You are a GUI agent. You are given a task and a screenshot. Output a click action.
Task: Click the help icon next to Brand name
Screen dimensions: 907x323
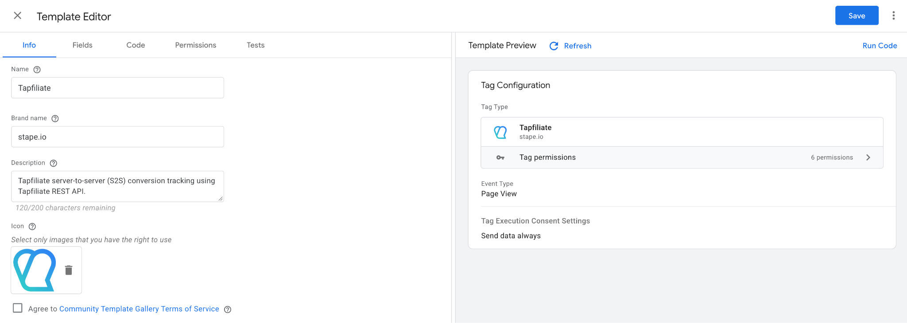[55, 119]
